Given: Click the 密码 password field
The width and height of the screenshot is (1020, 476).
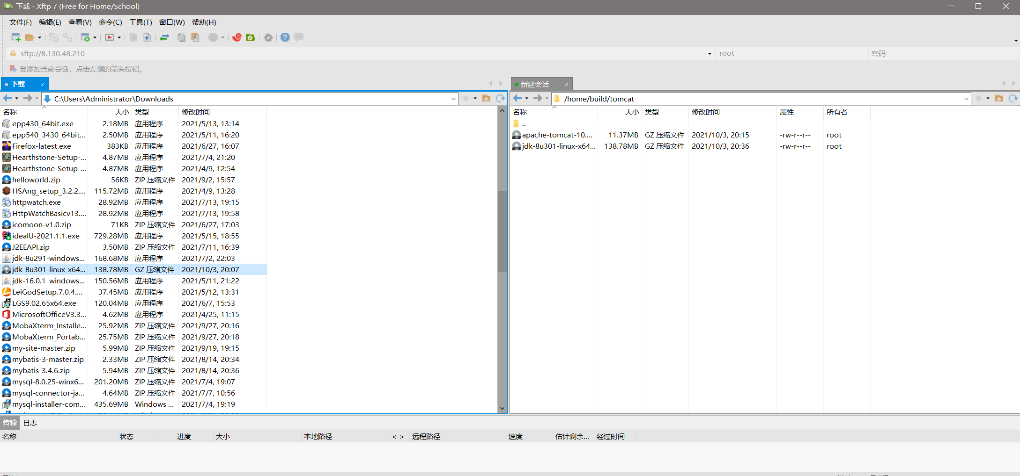Looking at the screenshot, I should [x=944, y=54].
